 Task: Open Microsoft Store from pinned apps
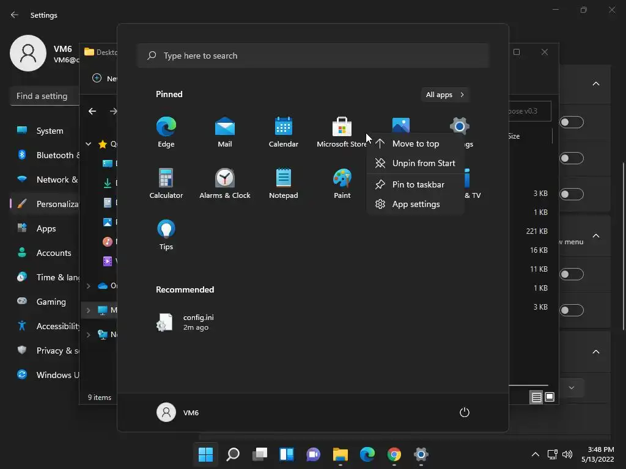click(x=342, y=132)
